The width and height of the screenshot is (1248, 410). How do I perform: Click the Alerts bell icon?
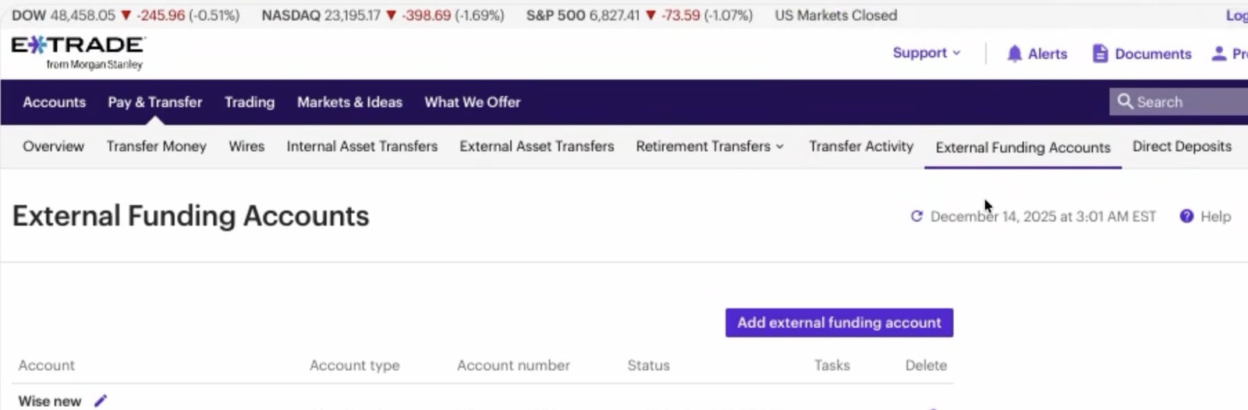(1014, 54)
